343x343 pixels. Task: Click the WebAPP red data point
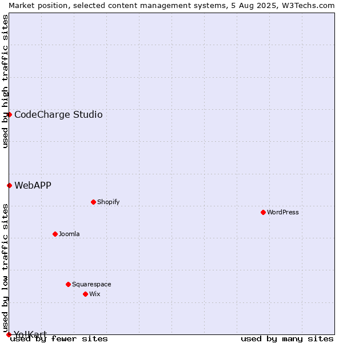pyautogui.click(x=9, y=185)
